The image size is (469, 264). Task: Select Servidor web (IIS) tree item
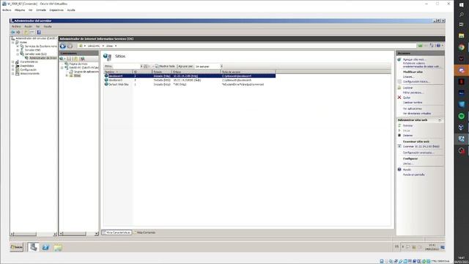pos(35,54)
